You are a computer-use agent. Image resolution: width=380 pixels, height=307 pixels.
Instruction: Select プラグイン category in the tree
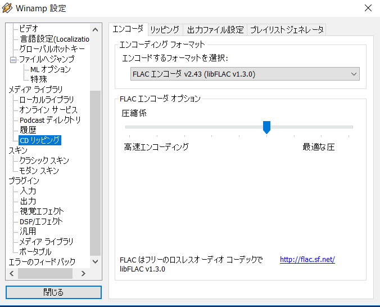coord(24,181)
